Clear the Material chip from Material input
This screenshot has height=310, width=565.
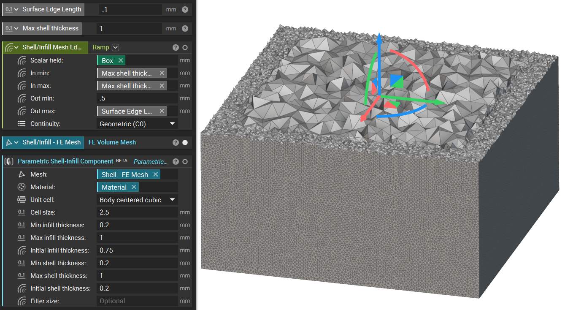pos(134,187)
